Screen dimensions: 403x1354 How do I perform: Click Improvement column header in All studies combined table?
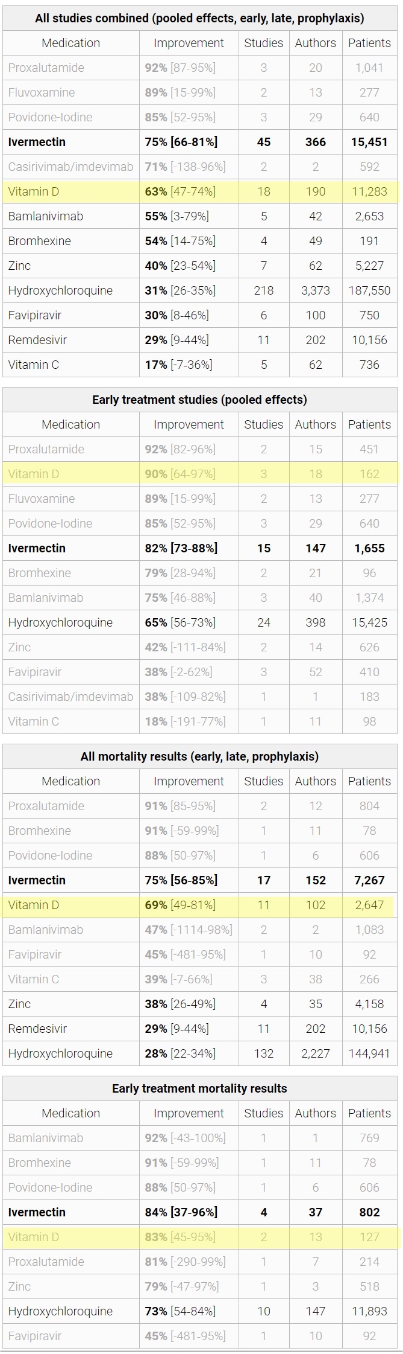point(189,43)
